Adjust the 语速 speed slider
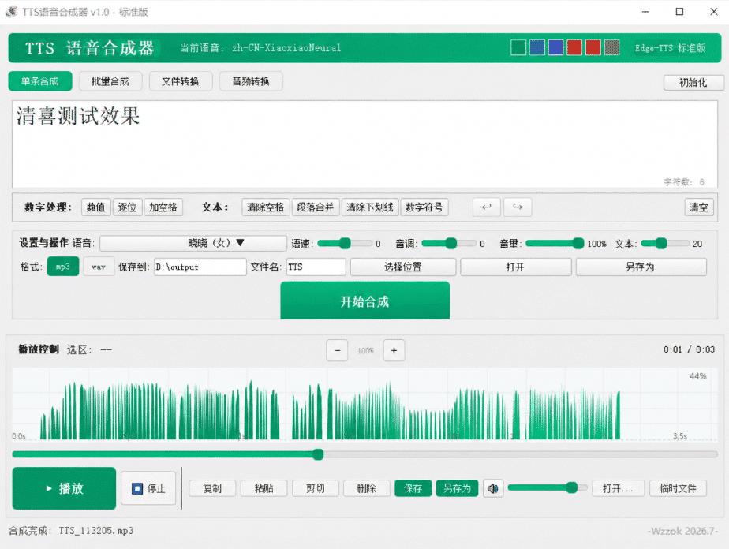This screenshot has width=729, height=549. pos(345,243)
